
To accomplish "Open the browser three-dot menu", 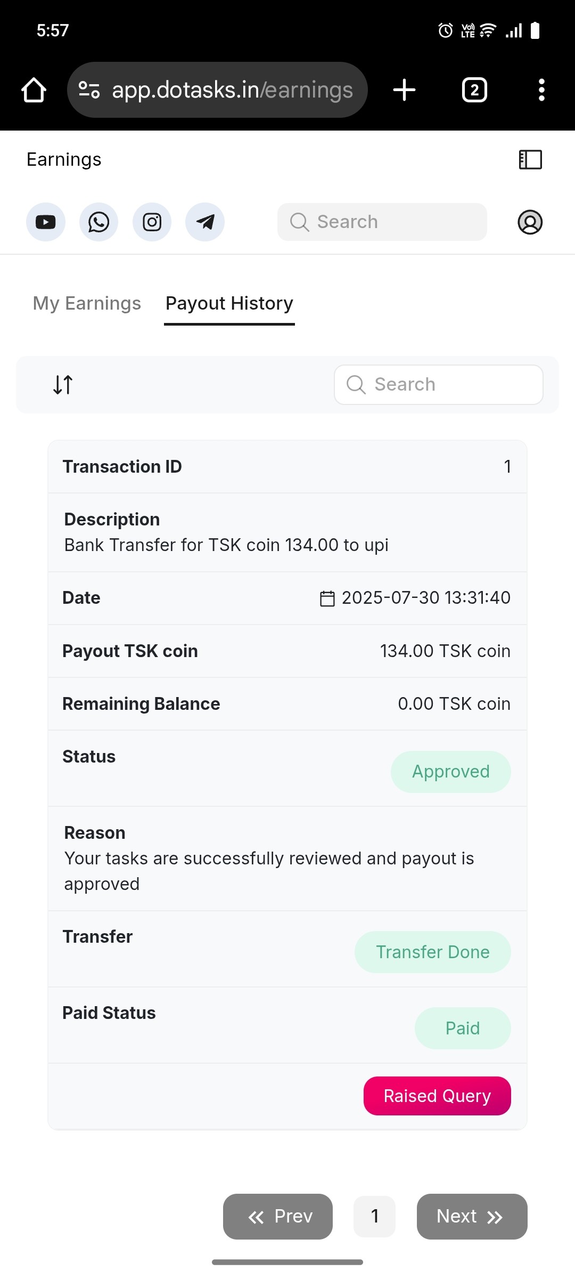I will [x=541, y=90].
